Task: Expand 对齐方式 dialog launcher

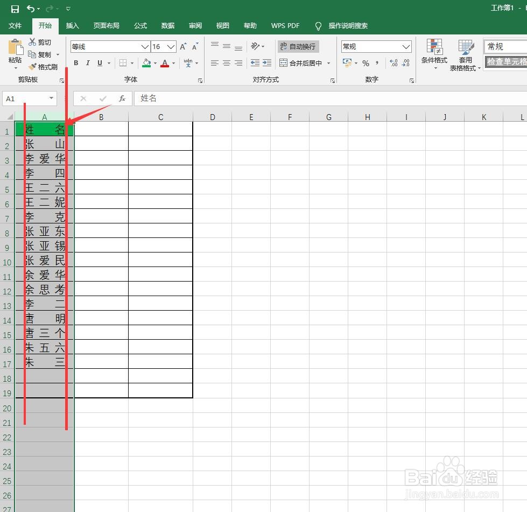Action: click(x=332, y=81)
